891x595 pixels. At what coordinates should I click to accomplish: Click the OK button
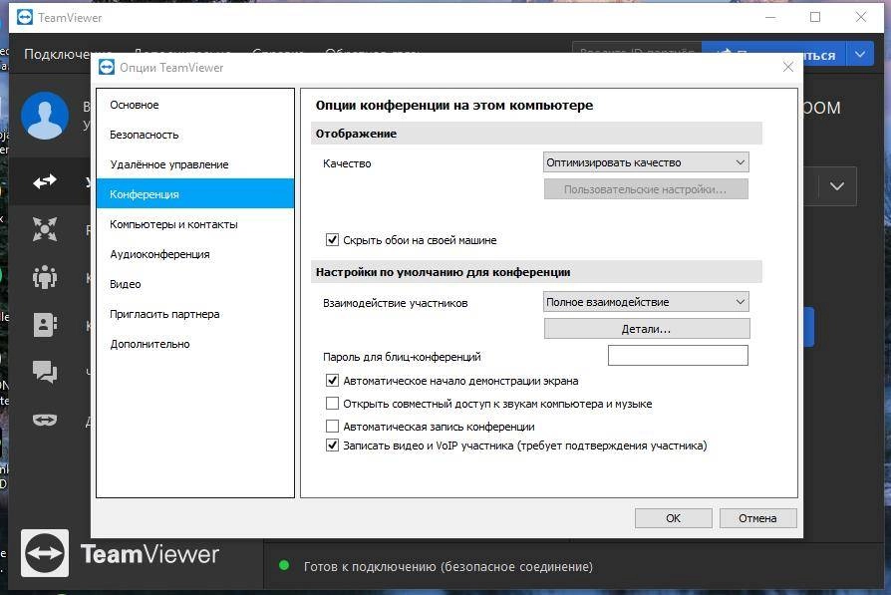tap(674, 517)
